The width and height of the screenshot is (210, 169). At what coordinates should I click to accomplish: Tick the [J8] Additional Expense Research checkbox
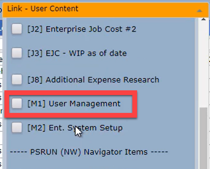coord(17,79)
